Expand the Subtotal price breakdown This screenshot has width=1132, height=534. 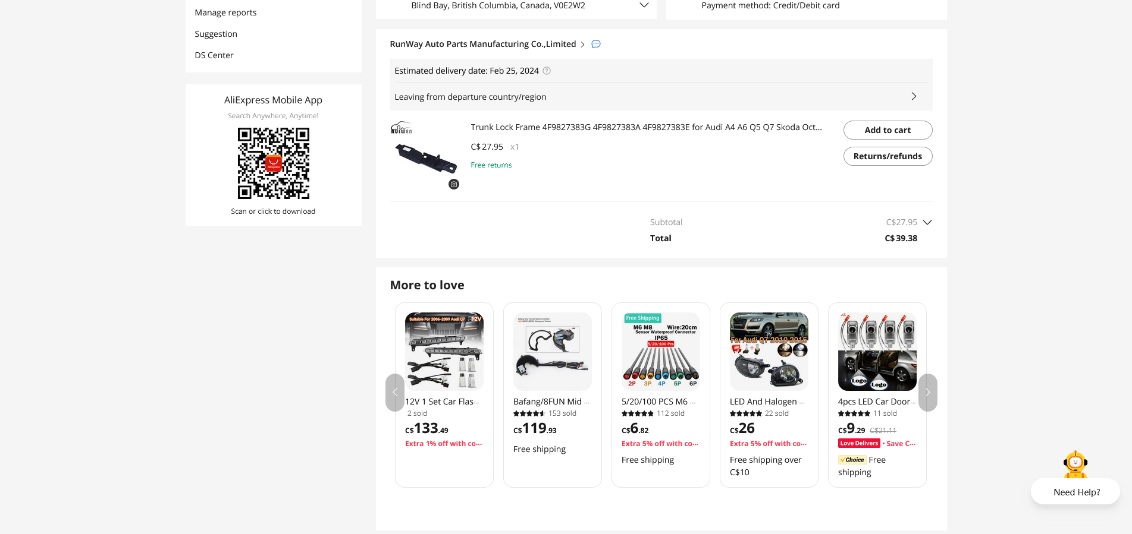(927, 222)
